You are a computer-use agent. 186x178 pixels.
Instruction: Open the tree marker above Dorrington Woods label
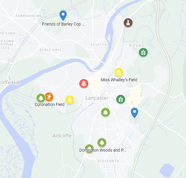coord(102,143)
